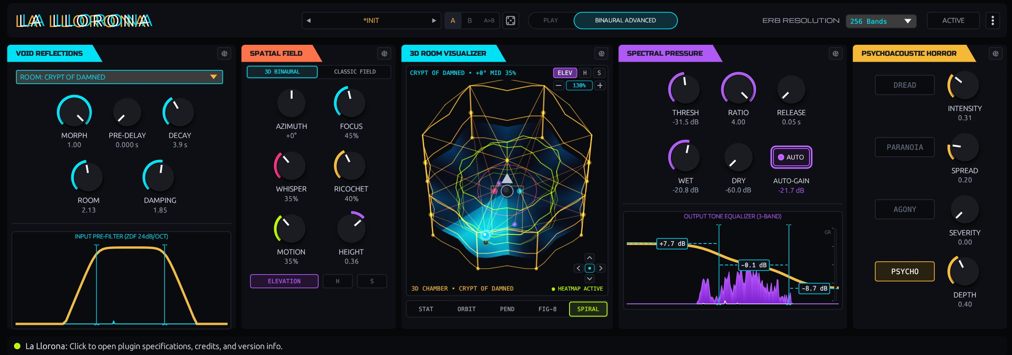Randomize the Spatial Field panel
The height and width of the screenshot is (355, 1012).
coord(384,53)
